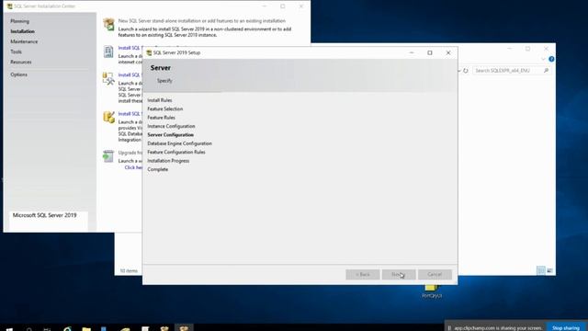Expand the File Explorer ribbon chevron
The image size is (588, 331).
coord(543,59)
